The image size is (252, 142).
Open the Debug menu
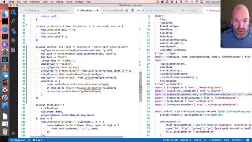click(x=59, y=2)
